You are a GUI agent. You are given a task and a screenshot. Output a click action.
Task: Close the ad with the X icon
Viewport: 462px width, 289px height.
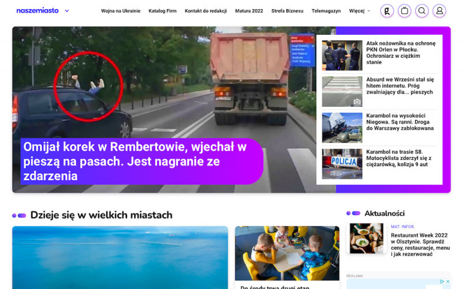[448, 282]
